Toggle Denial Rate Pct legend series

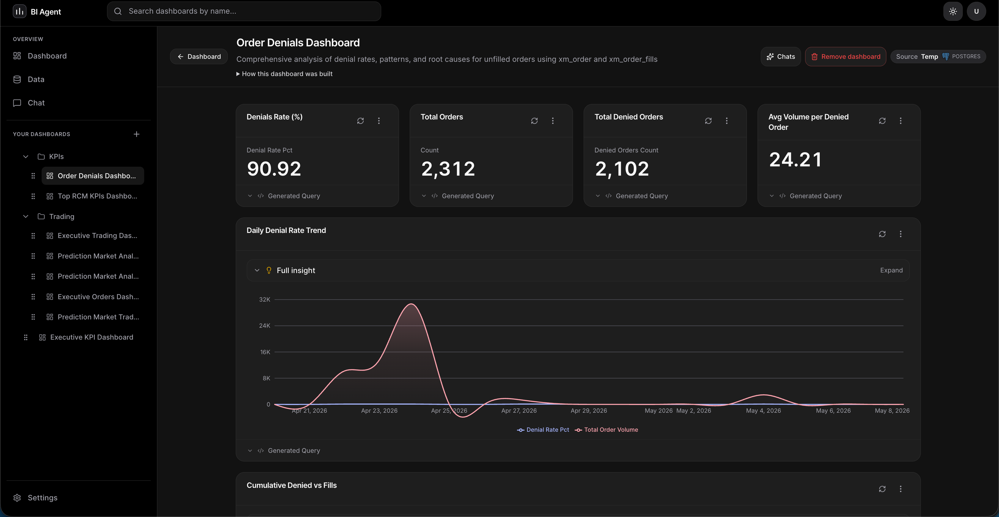tap(543, 430)
